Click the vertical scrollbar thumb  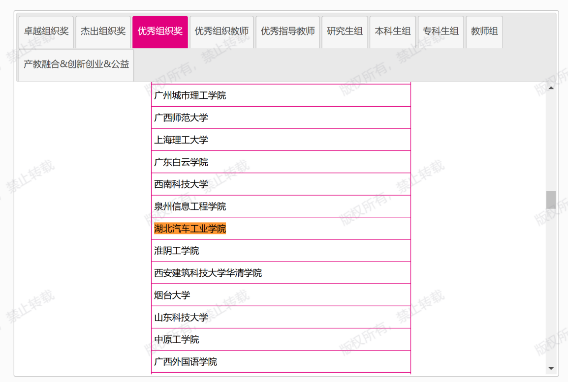(551, 200)
